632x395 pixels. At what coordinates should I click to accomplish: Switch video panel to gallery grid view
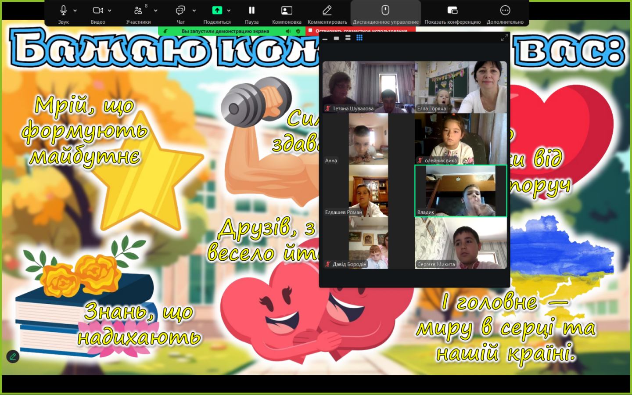[359, 38]
